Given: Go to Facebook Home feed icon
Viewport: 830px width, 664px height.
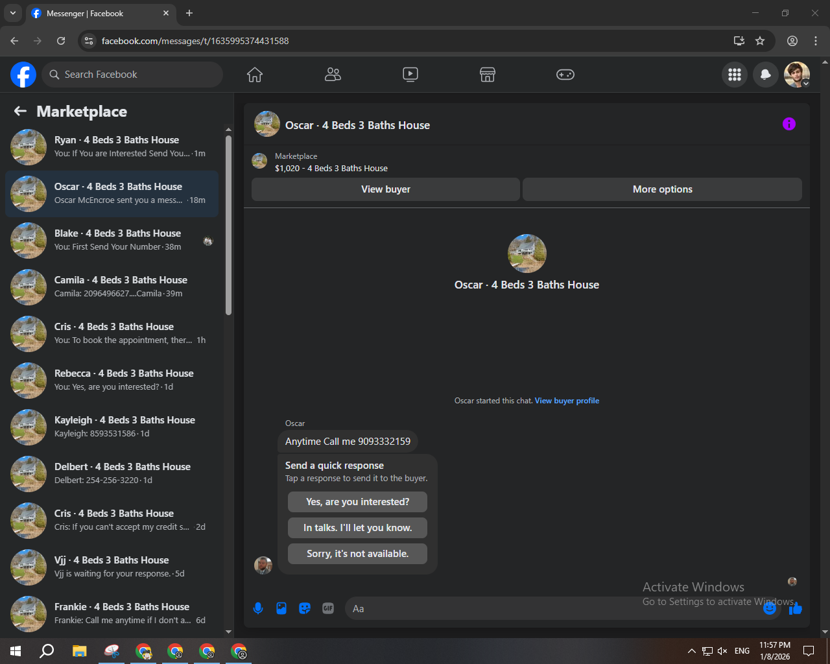Looking at the screenshot, I should (255, 75).
